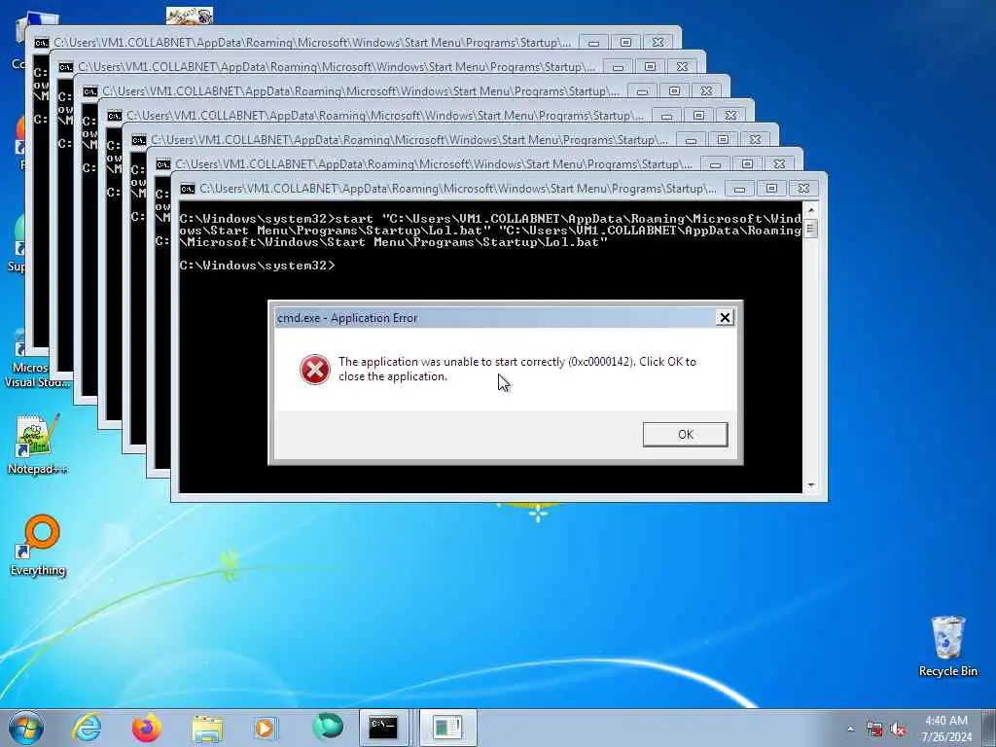Select the Recycle Bin desktop icon

pyautogui.click(x=947, y=647)
